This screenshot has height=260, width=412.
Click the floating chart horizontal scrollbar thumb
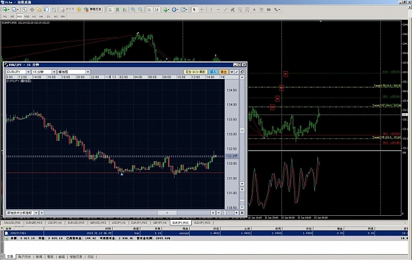167,213
